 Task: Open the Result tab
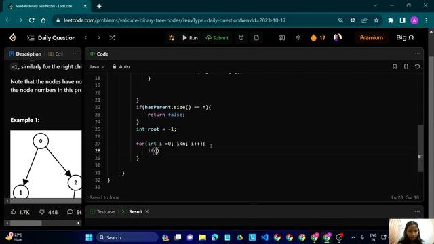coord(133,212)
